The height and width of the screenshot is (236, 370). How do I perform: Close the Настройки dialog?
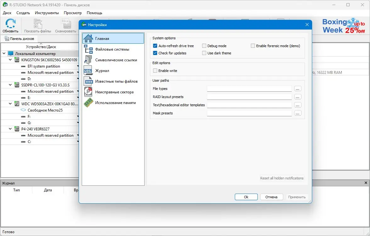pos(307,25)
